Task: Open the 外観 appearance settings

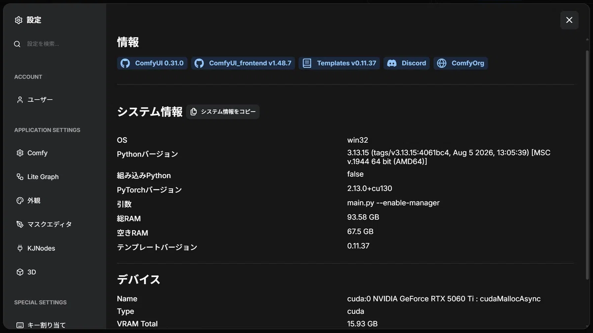Action: 54,201
